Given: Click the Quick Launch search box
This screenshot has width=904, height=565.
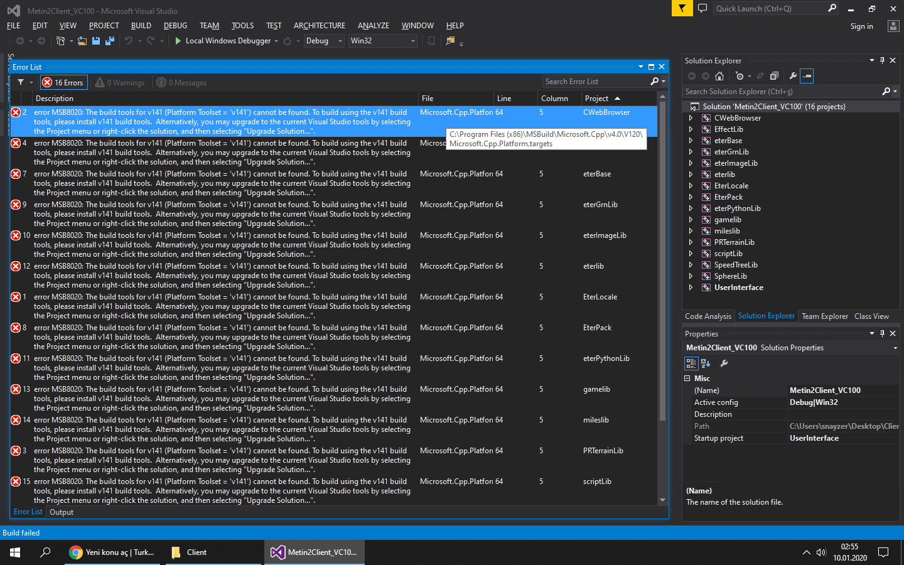Looking at the screenshot, I should (771, 8).
